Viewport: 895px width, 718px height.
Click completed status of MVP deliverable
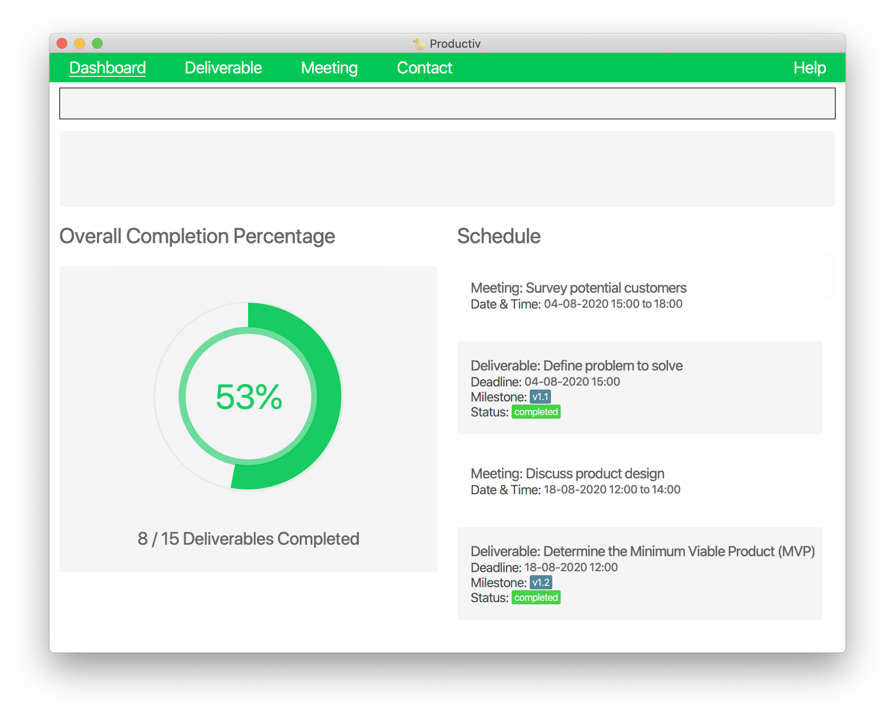pos(536,598)
